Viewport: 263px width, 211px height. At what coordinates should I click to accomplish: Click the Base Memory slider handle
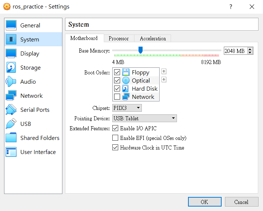141,50
